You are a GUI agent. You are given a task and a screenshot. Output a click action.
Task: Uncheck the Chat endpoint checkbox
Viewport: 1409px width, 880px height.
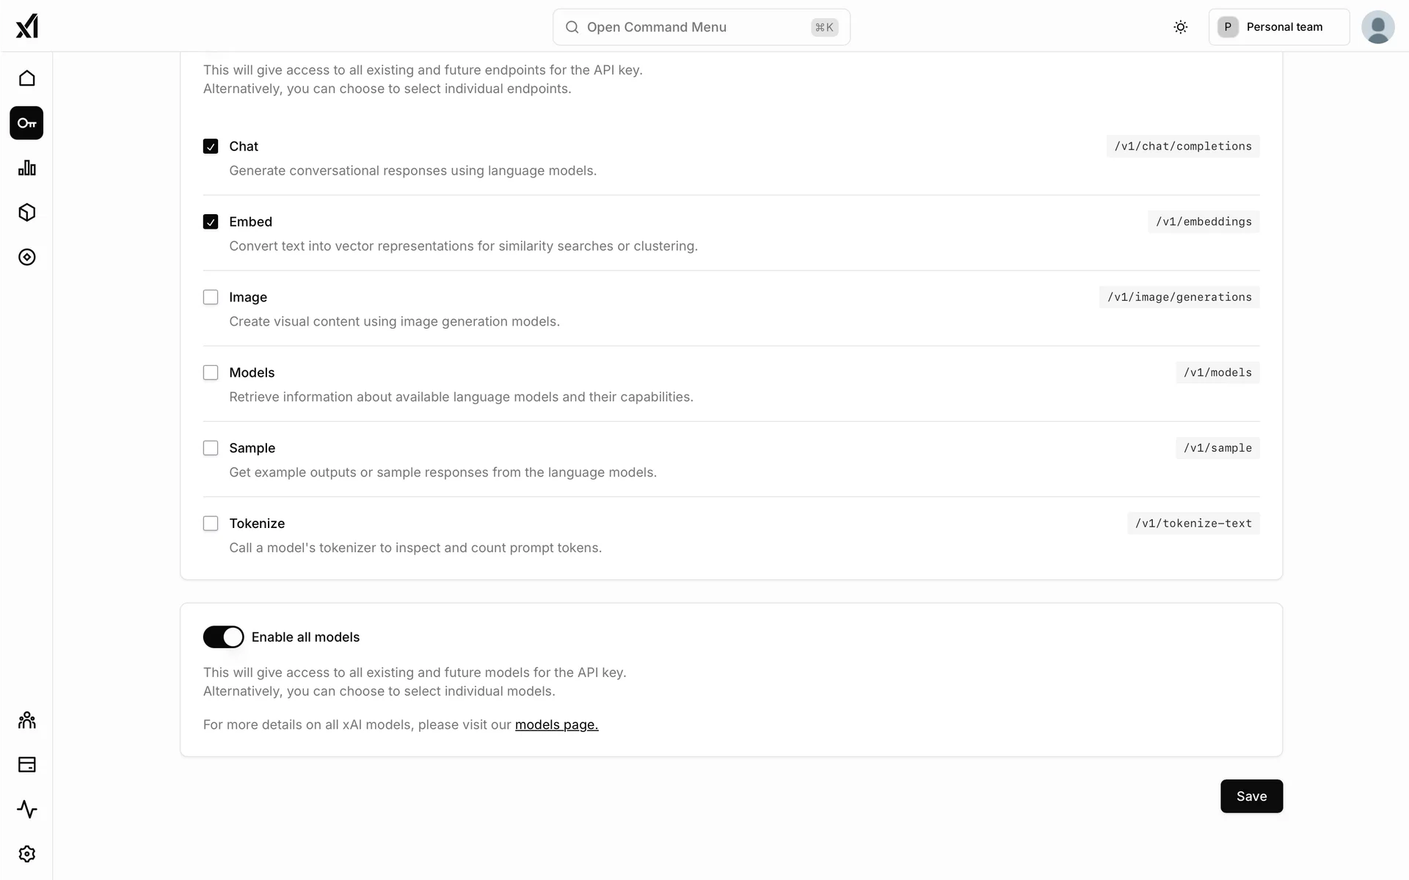211,147
